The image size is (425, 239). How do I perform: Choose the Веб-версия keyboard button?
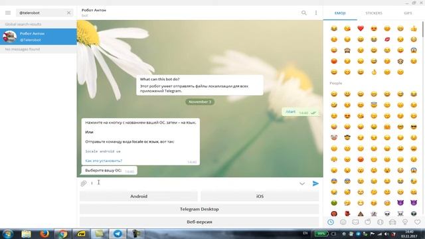199,222
